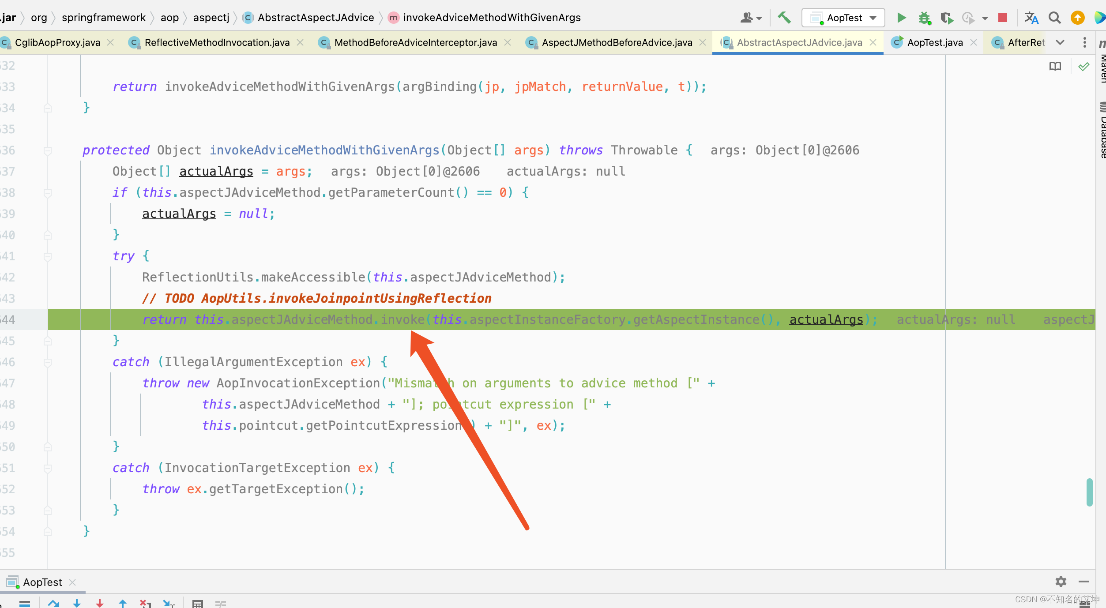The image size is (1106, 608).
Task: Click Step Into blue down arrow
Action: click(77, 603)
